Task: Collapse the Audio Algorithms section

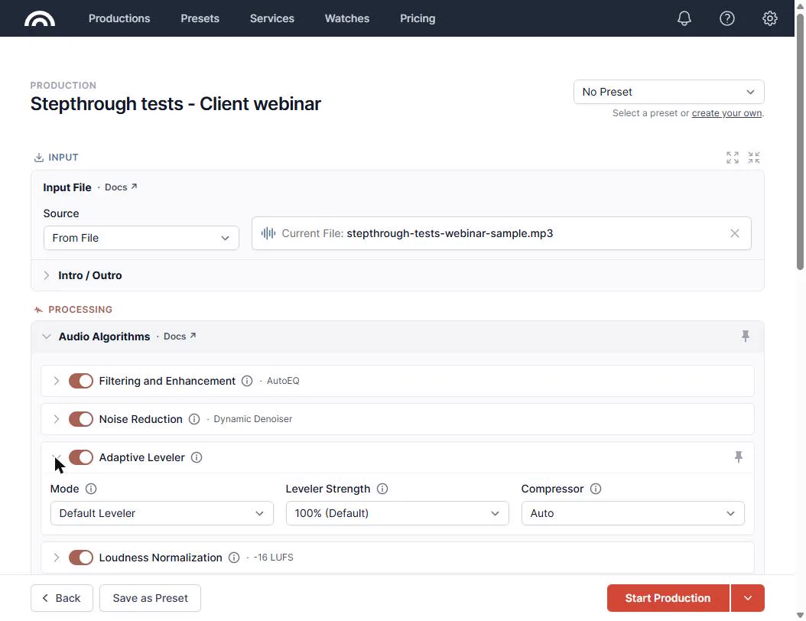Action: point(46,337)
